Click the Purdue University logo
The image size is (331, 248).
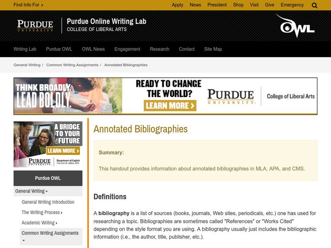(x=35, y=26)
